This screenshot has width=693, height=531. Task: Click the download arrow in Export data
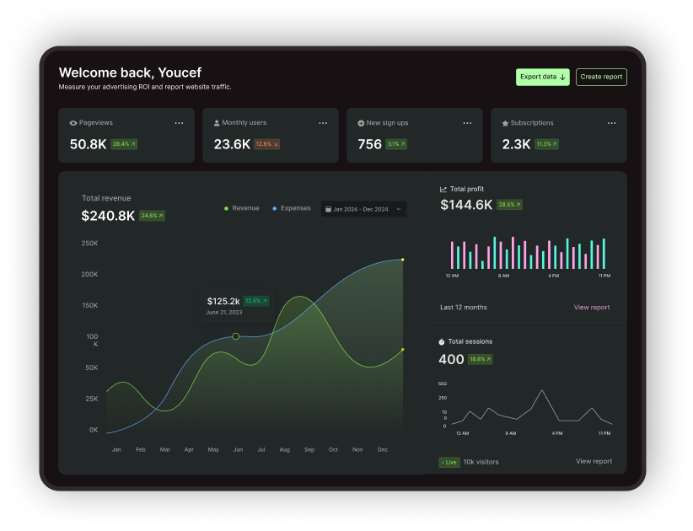(562, 78)
